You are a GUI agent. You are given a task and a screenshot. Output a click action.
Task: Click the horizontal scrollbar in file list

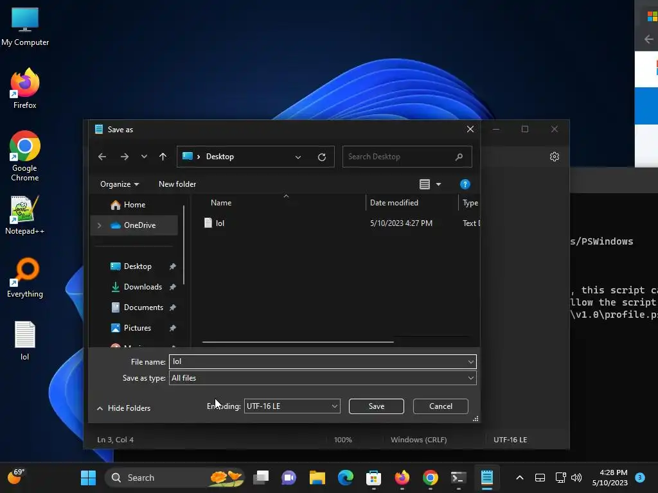pyautogui.click(x=298, y=342)
